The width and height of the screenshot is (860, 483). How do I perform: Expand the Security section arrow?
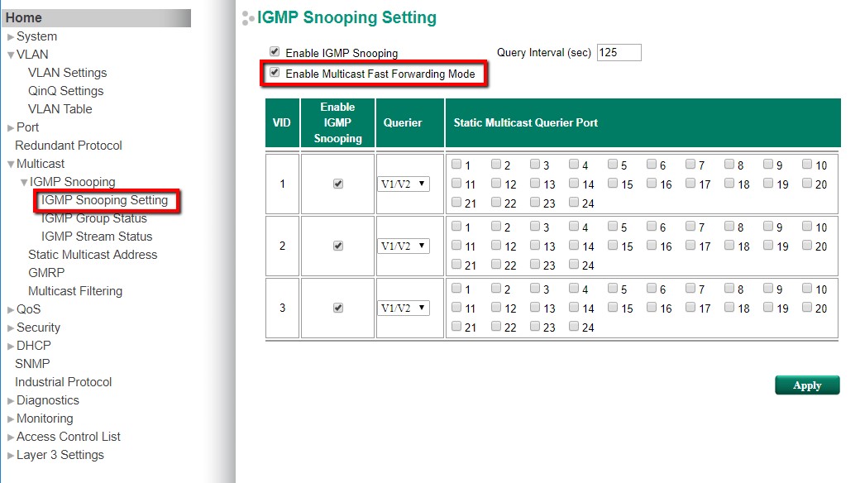11,328
